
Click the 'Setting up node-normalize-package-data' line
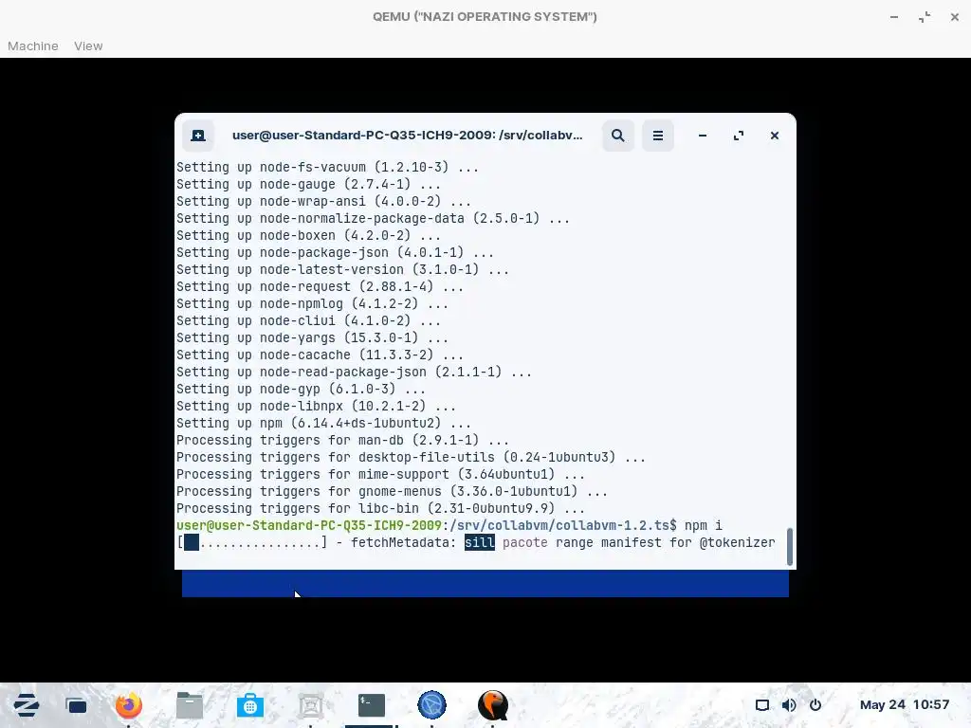tap(373, 219)
